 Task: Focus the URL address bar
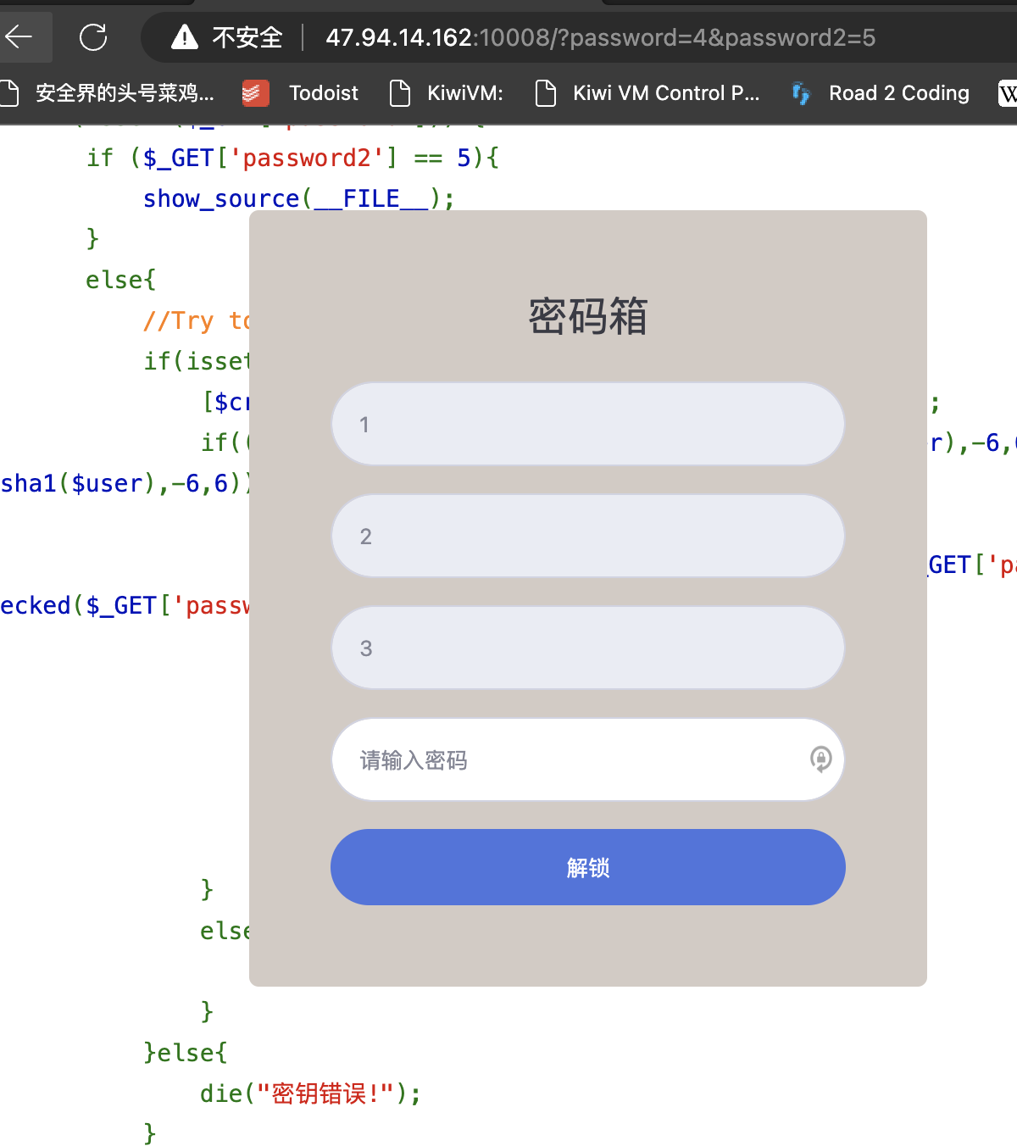[600, 37]
